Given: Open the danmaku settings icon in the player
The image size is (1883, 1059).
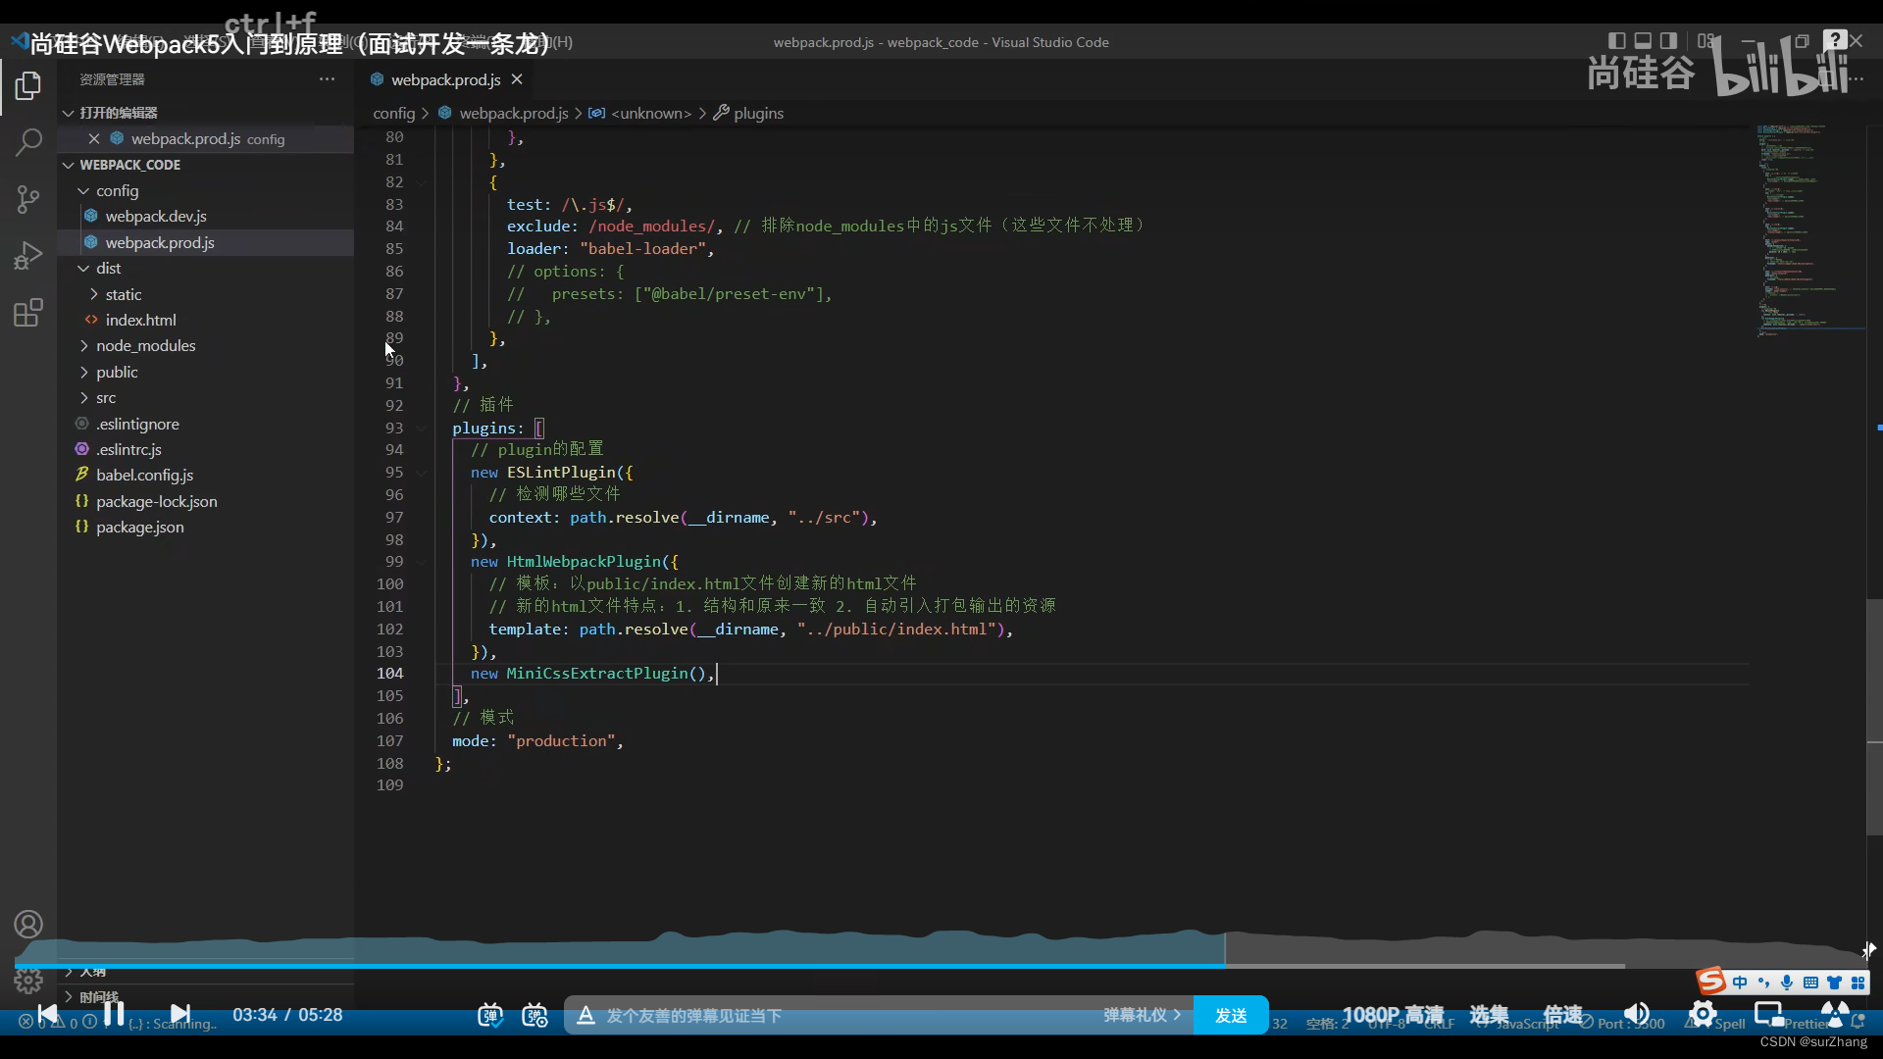Looking at the screenshot, I should coord(534,1015).
